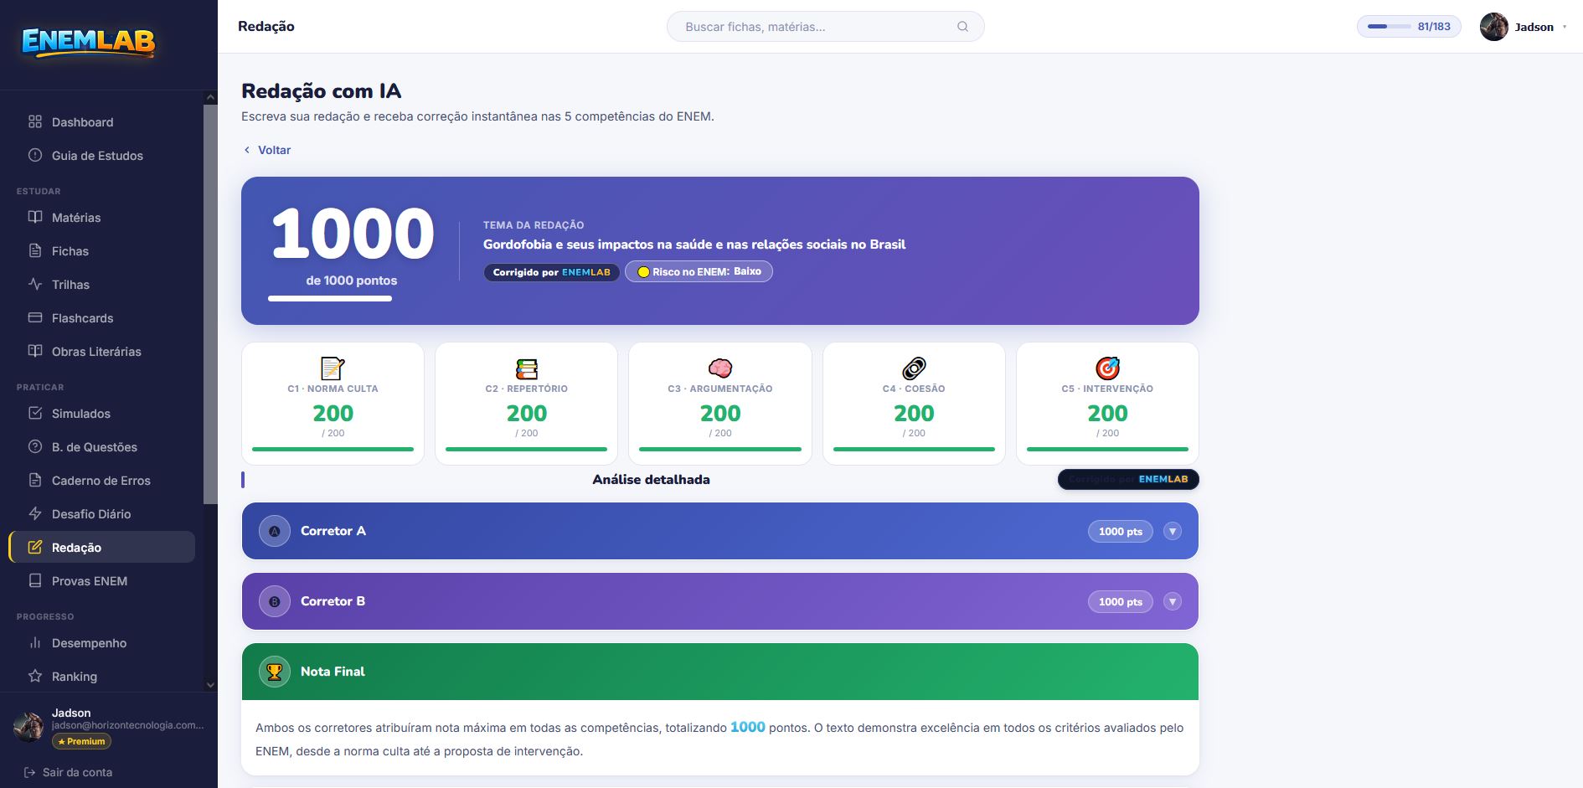Click the Corretor A 1000 pts pill
Image resolution: width=1583 pixels, height=788 pixels.
pos(1121,531)
